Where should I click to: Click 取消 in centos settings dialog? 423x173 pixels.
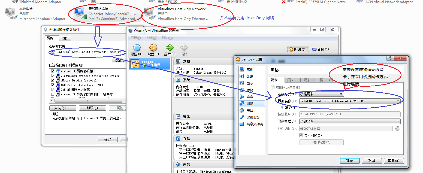click(x=372, y=161)
